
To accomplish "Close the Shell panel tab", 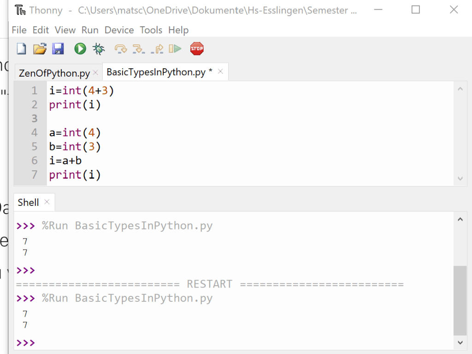I will click(47, 202).
